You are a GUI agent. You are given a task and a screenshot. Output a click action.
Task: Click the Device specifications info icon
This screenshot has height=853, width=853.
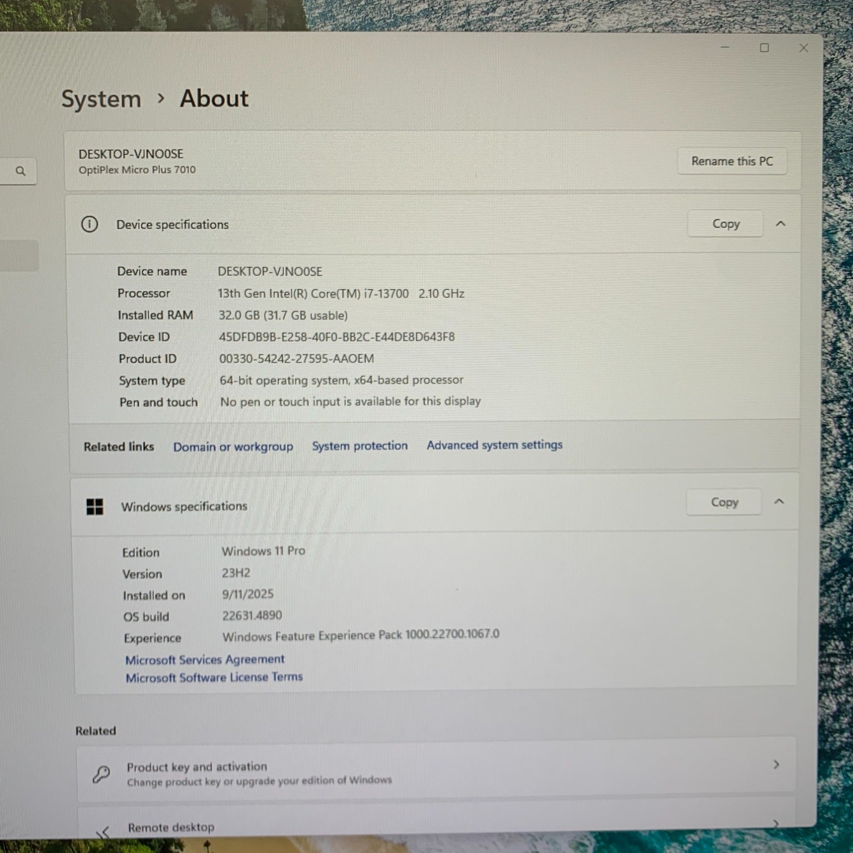pos(89,224)
